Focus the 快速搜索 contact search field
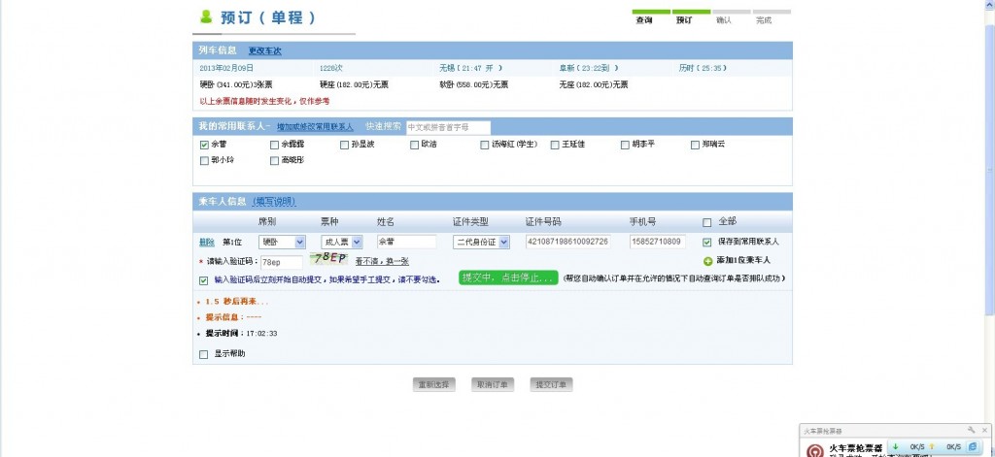 pyautogui.click(x=448, y=127)
